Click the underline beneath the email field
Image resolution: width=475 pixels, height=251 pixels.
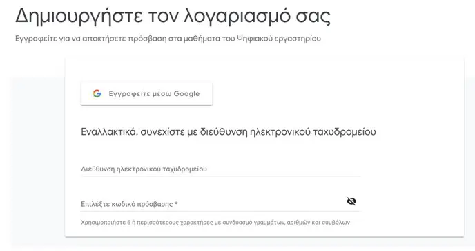pos(220,176)
